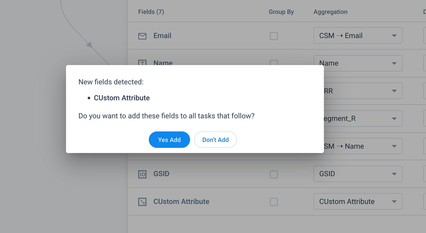Click the arrowhead on the connector line
The height and width of the screenshot is (233, 426).
(89, 45)
